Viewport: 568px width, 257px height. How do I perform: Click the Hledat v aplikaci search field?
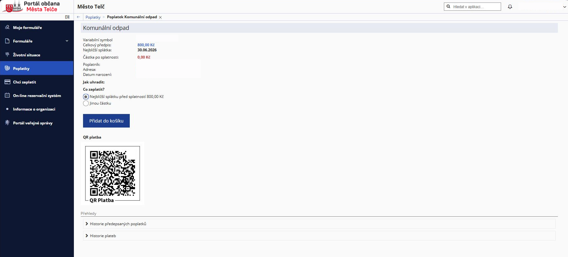[x=472, y=7]
